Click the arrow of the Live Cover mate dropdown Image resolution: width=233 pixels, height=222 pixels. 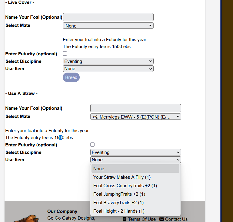[x=150, y=25]
